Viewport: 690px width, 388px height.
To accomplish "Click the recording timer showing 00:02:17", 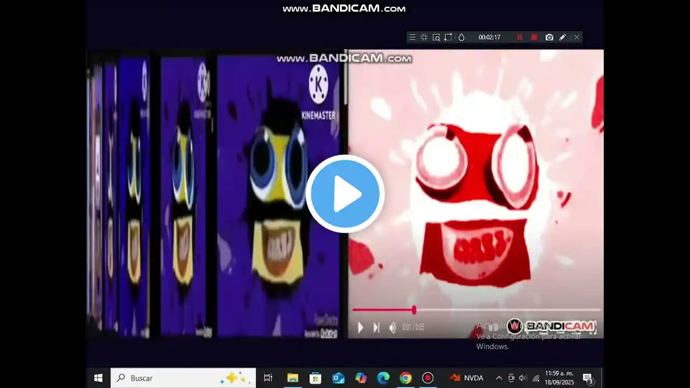I will coord(489,37).
